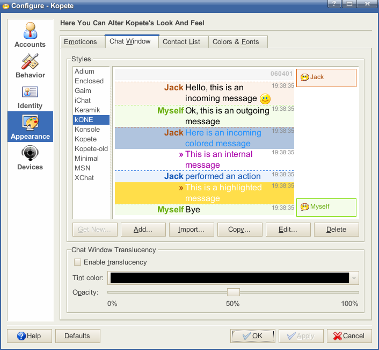Viewport: 379px width, 350px height.
Task: Click the 100% opacity label
Action: point(349,304)
